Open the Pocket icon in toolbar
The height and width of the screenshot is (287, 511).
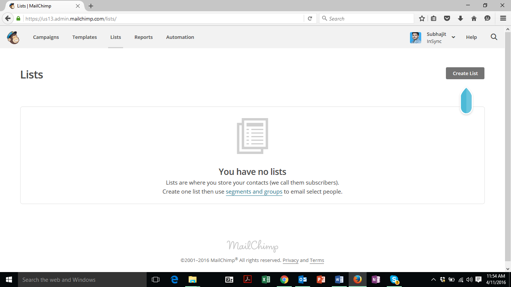(447, 18)
